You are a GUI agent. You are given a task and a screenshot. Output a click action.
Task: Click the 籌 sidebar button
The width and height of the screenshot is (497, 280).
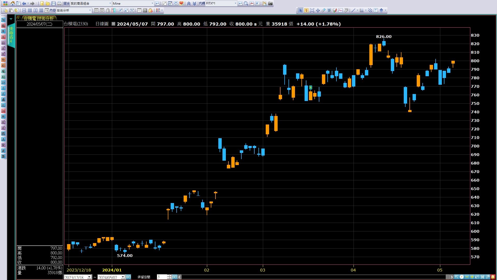click(3, 156)
